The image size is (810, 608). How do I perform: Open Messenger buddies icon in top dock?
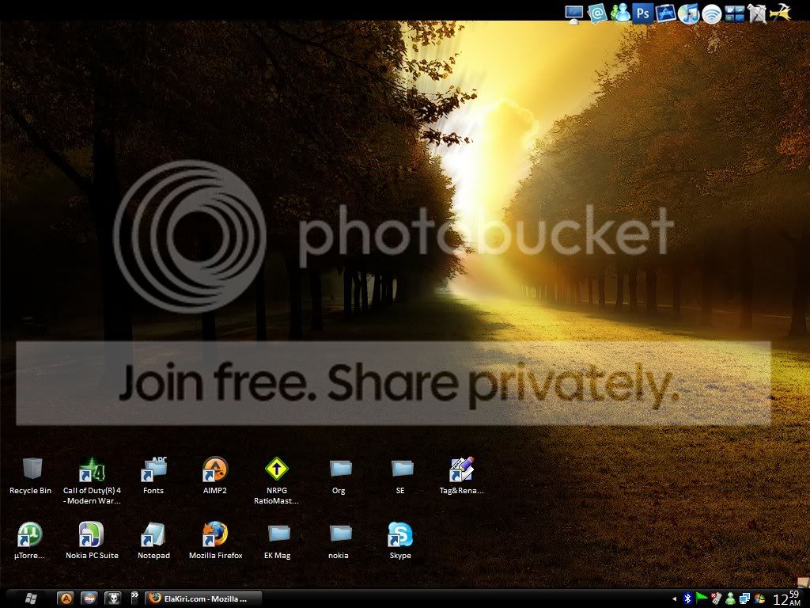(x=620, y=13)
